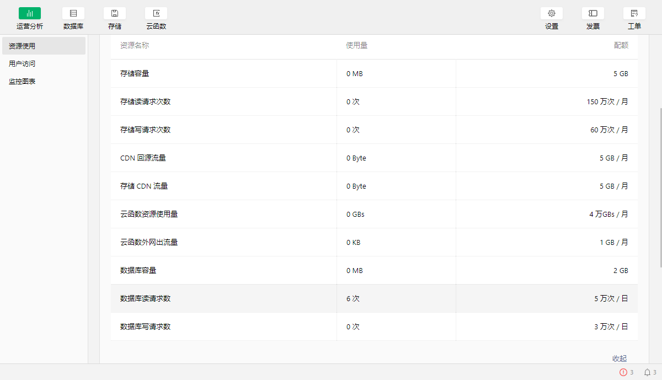Screen dimensions: 662x380
Task: Select the CDN 回源流量 row name
Action: (x=143, y=158)
